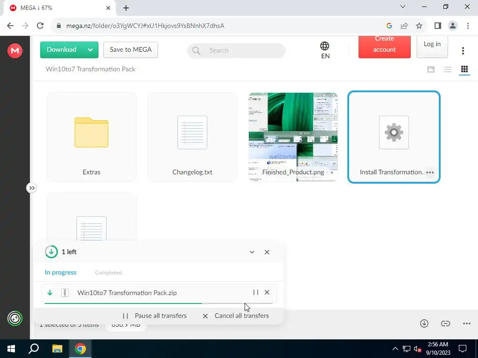
Task: Open bottom bar three-dot more options
Action: [x=467, y=324]
